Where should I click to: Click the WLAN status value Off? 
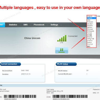[x=87, y=70]
